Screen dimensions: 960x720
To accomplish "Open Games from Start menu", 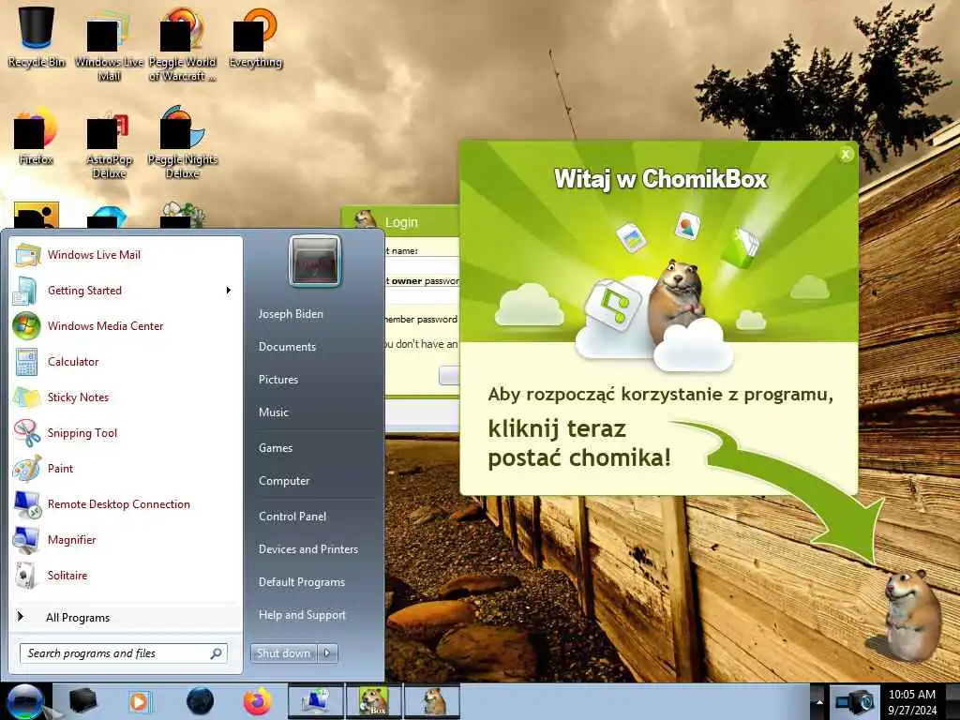I will pos(277,448).
